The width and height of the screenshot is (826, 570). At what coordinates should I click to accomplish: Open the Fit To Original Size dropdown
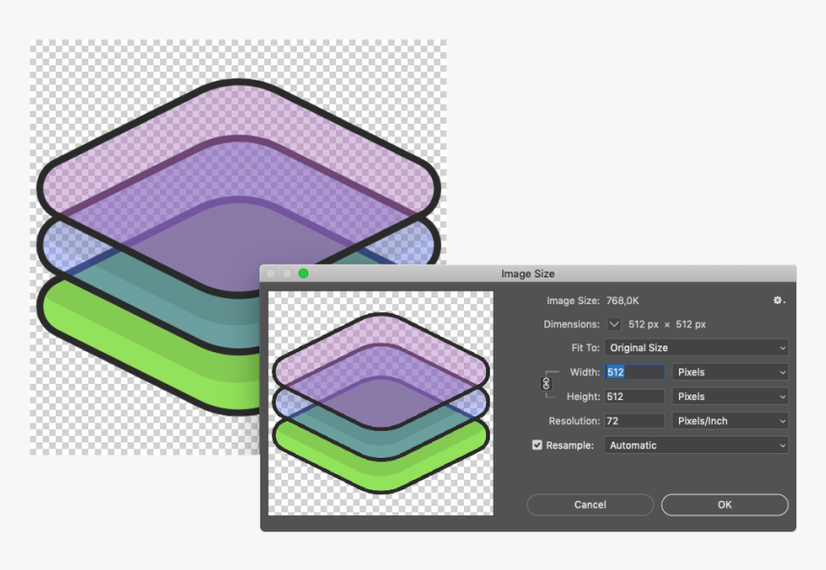pyautogui.click(x=696, y=347)
